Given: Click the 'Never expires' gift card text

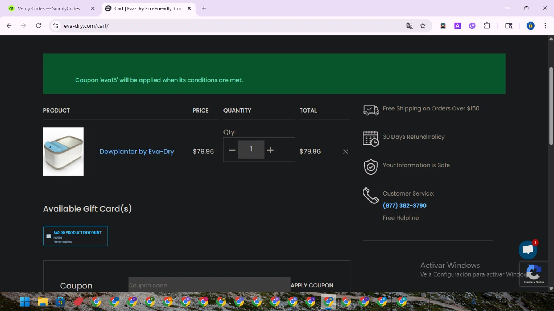Looking at the screenshot, I should [62, 242].
